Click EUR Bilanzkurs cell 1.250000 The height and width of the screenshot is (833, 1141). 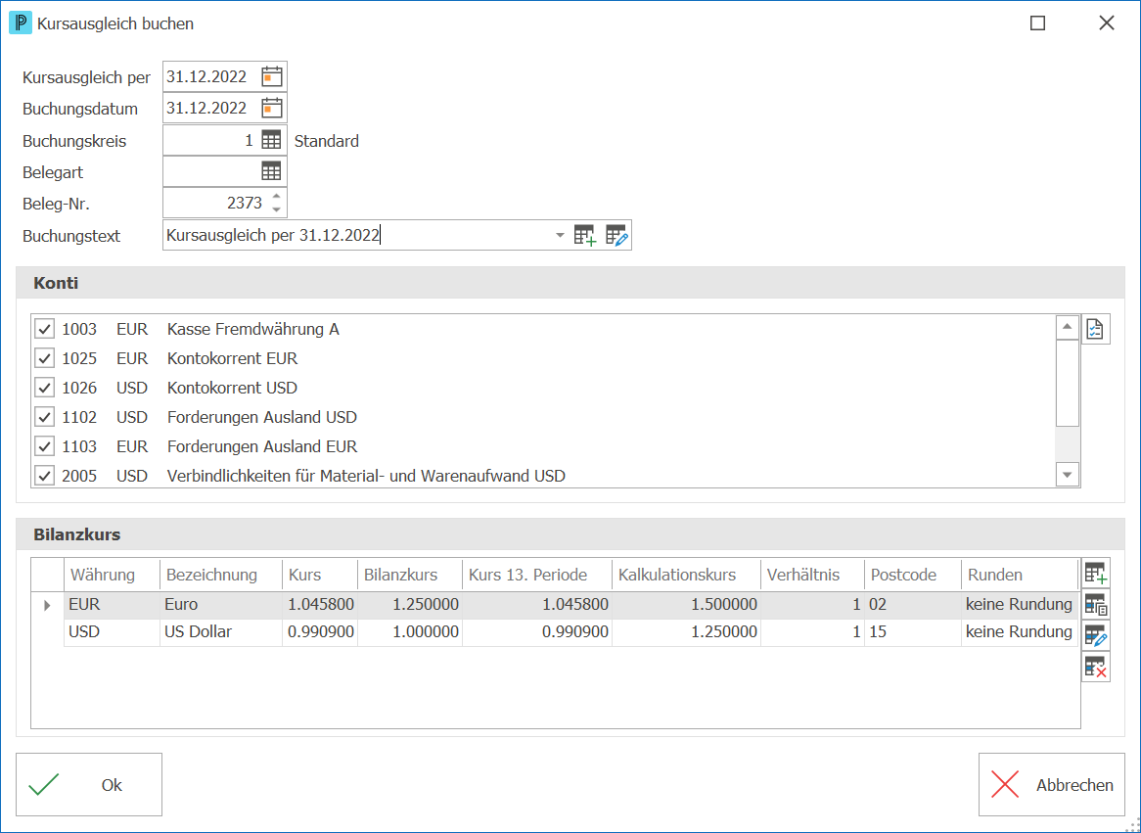pos(410,605)
